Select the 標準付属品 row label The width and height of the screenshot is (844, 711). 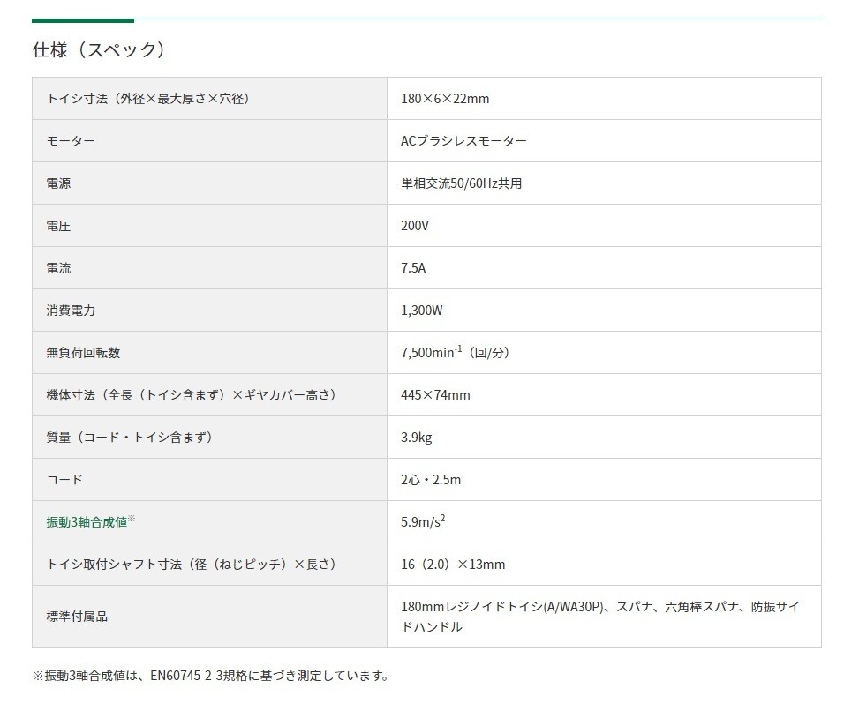(77, 617)
